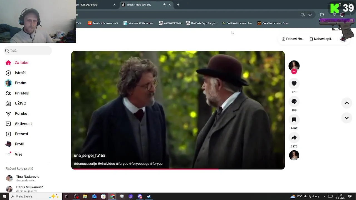The width and height of the screenshot is (356, 200).
Task: Open the Prijatelji friends page
Action: (17, 93)
